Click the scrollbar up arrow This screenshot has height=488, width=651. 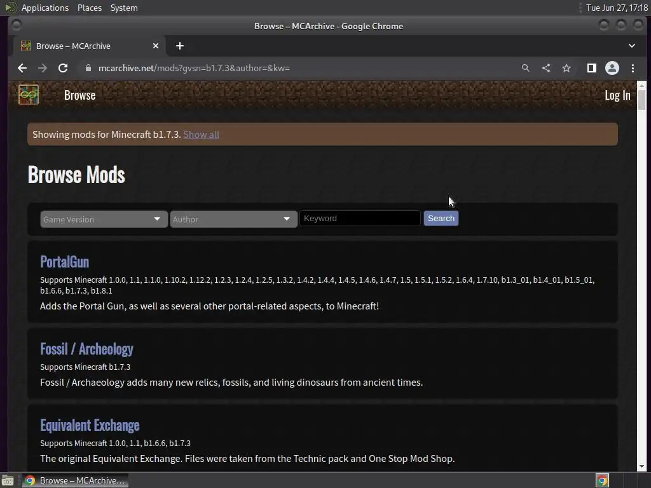(x=641, y=86)
